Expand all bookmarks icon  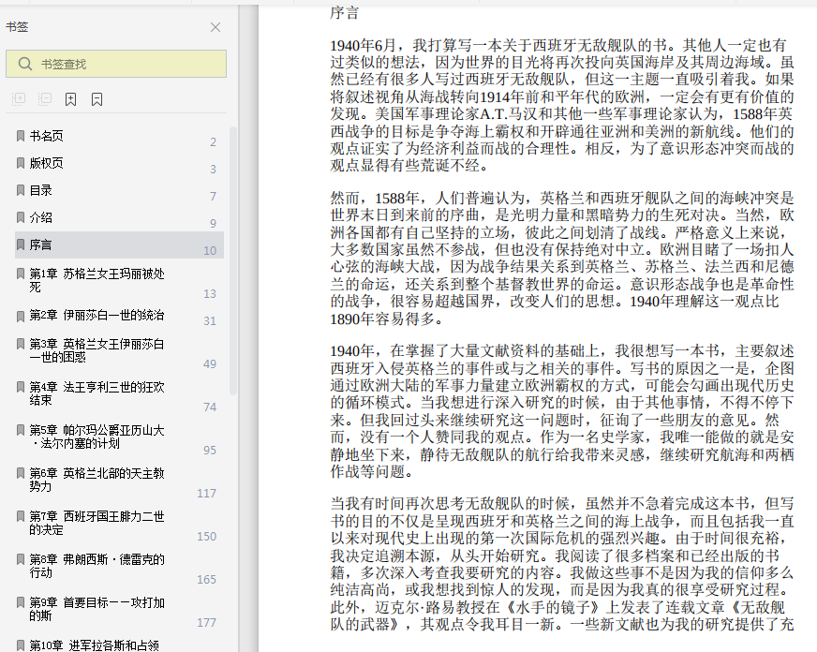tap(19, 98)
